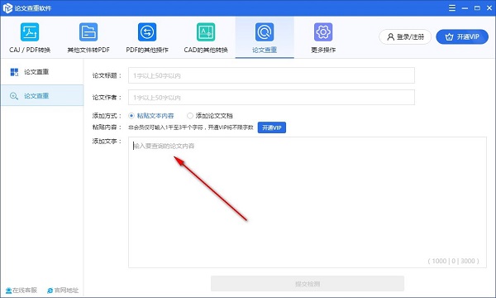Click the top-right 开通VIP button
The height and width of the screenshot is (298, 496).
click(462, 36)
